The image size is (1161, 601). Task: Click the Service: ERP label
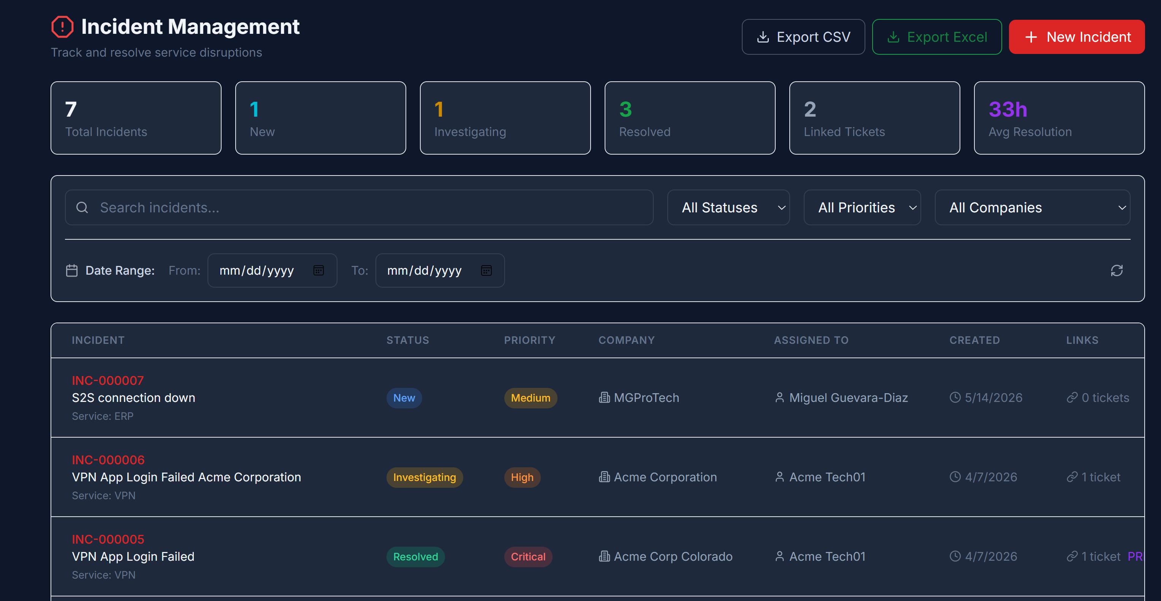point(103,416)
